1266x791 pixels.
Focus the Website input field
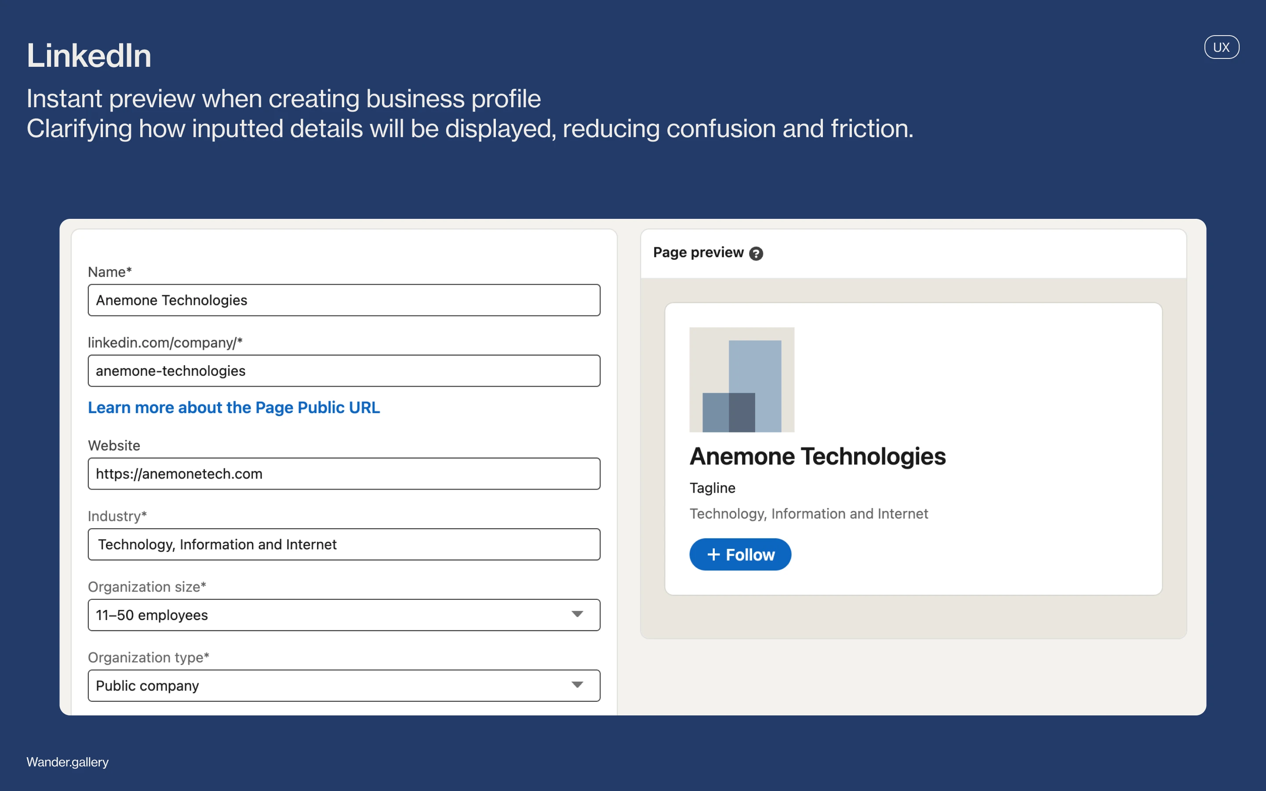click(x=344, y=474)
